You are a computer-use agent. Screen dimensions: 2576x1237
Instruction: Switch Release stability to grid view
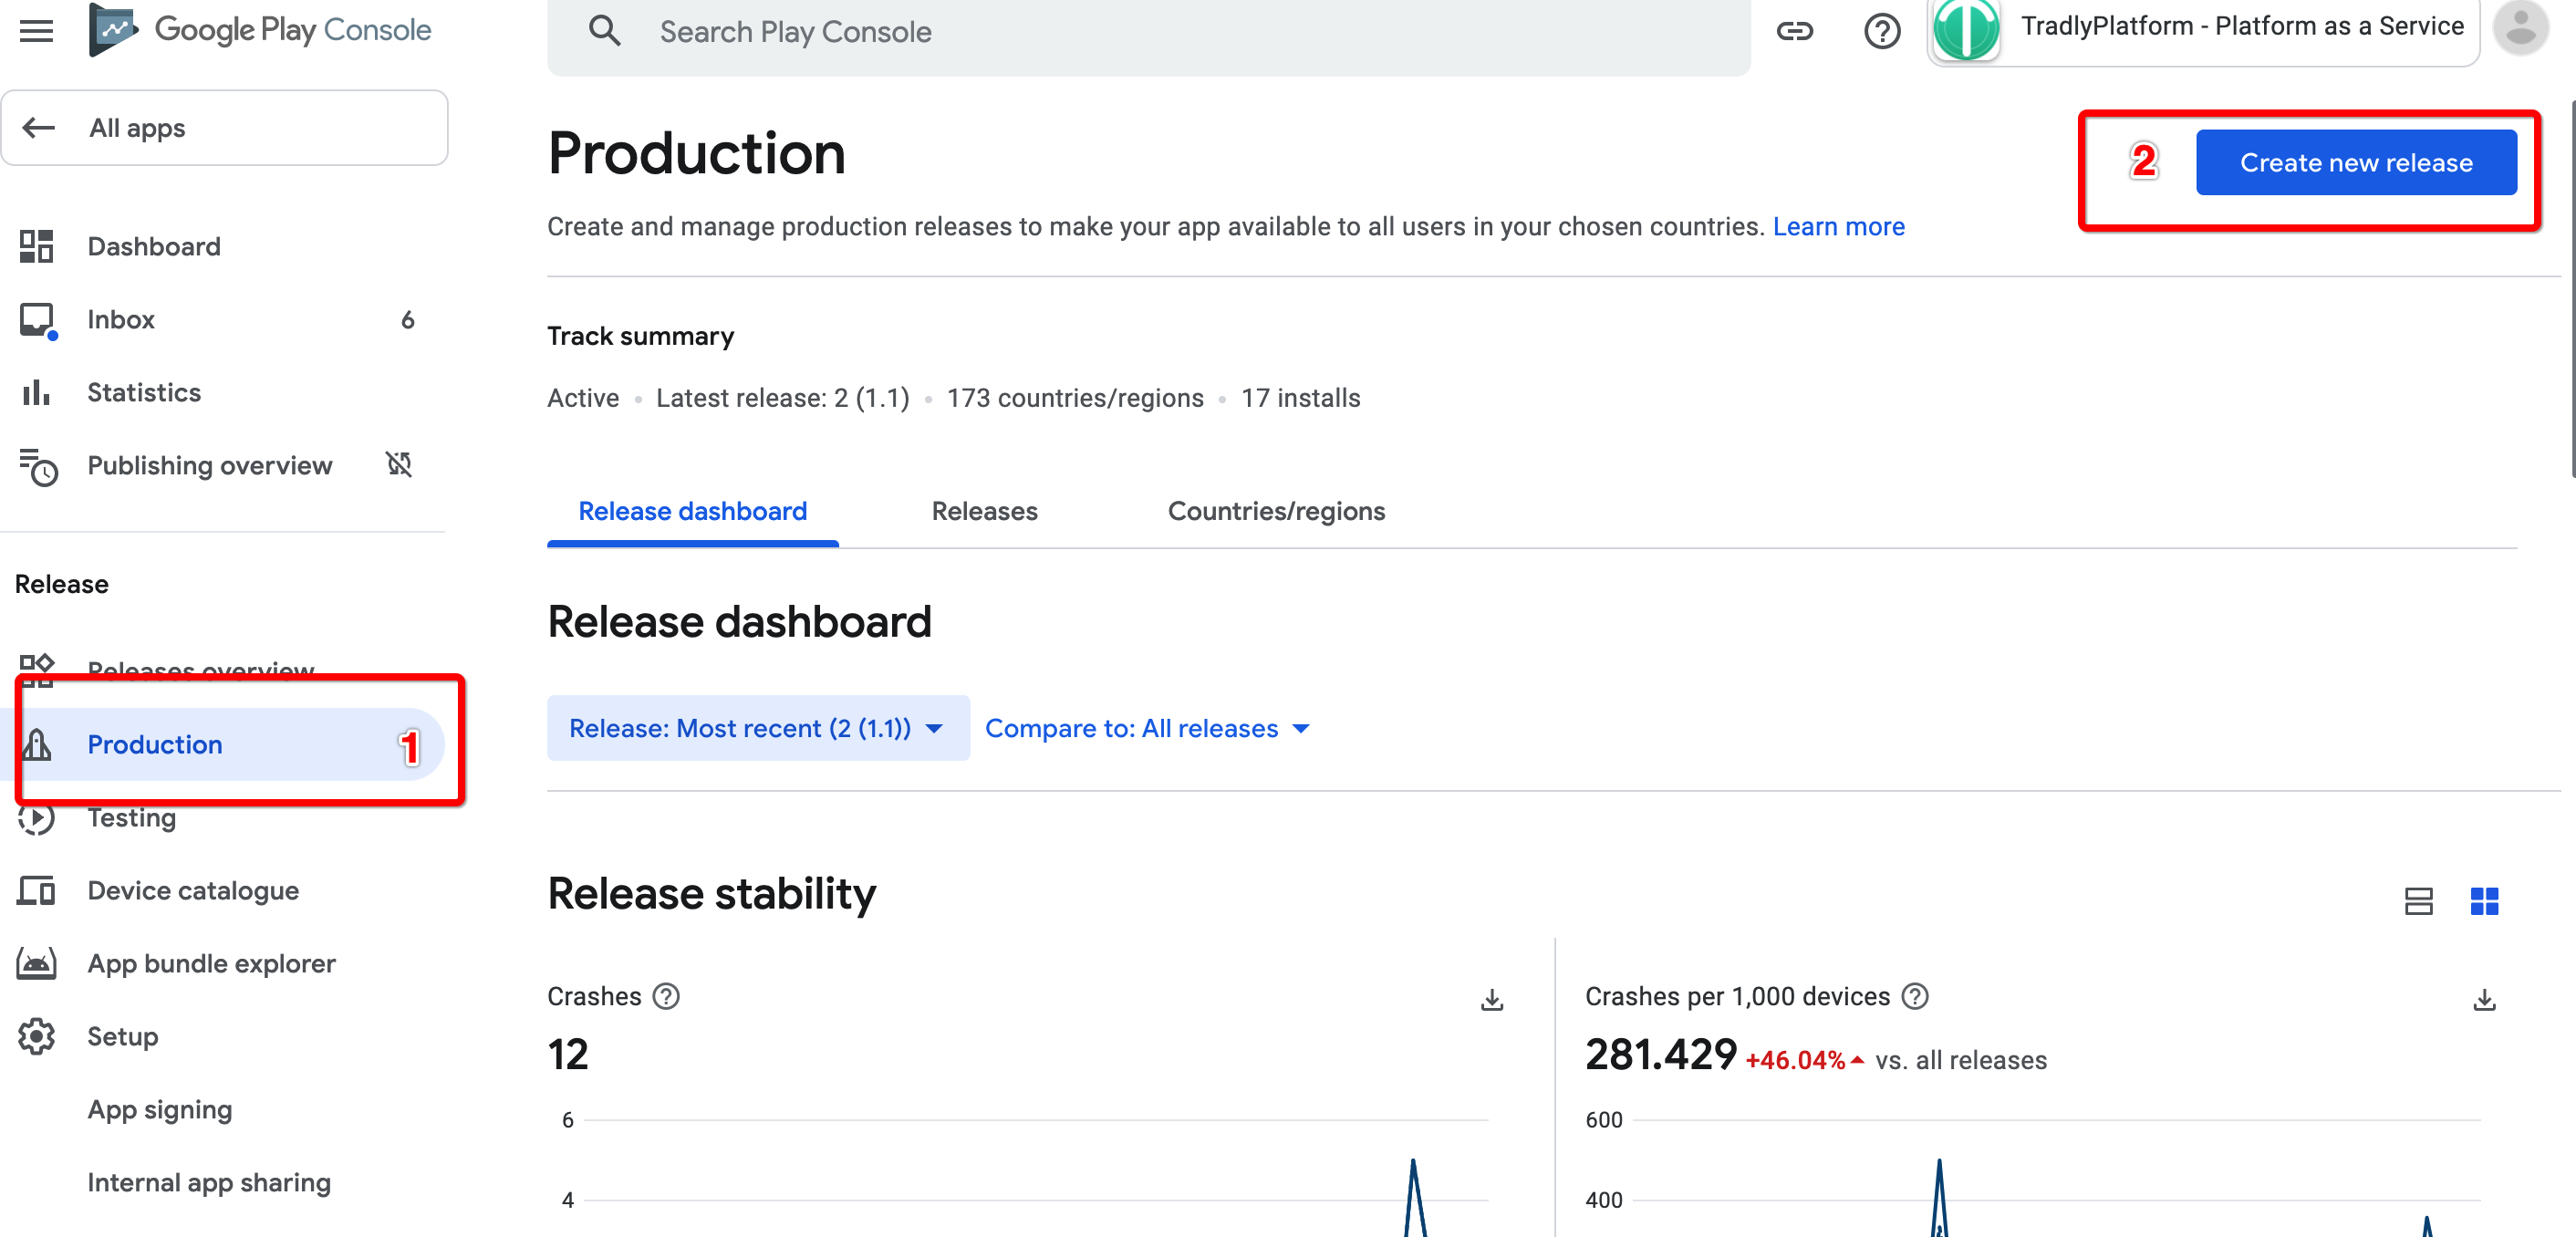(2484, 901)
